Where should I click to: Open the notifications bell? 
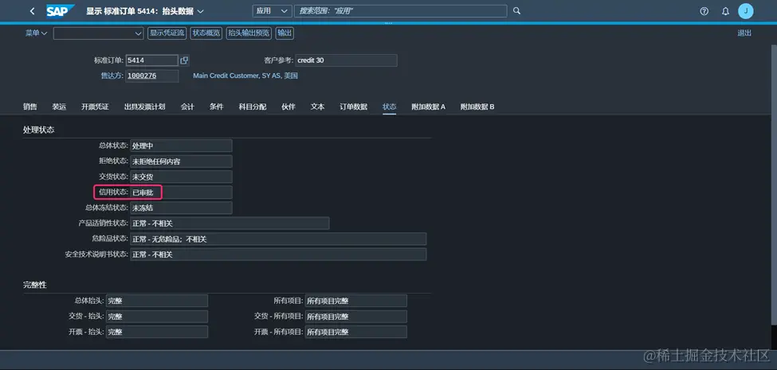[725, 11]
